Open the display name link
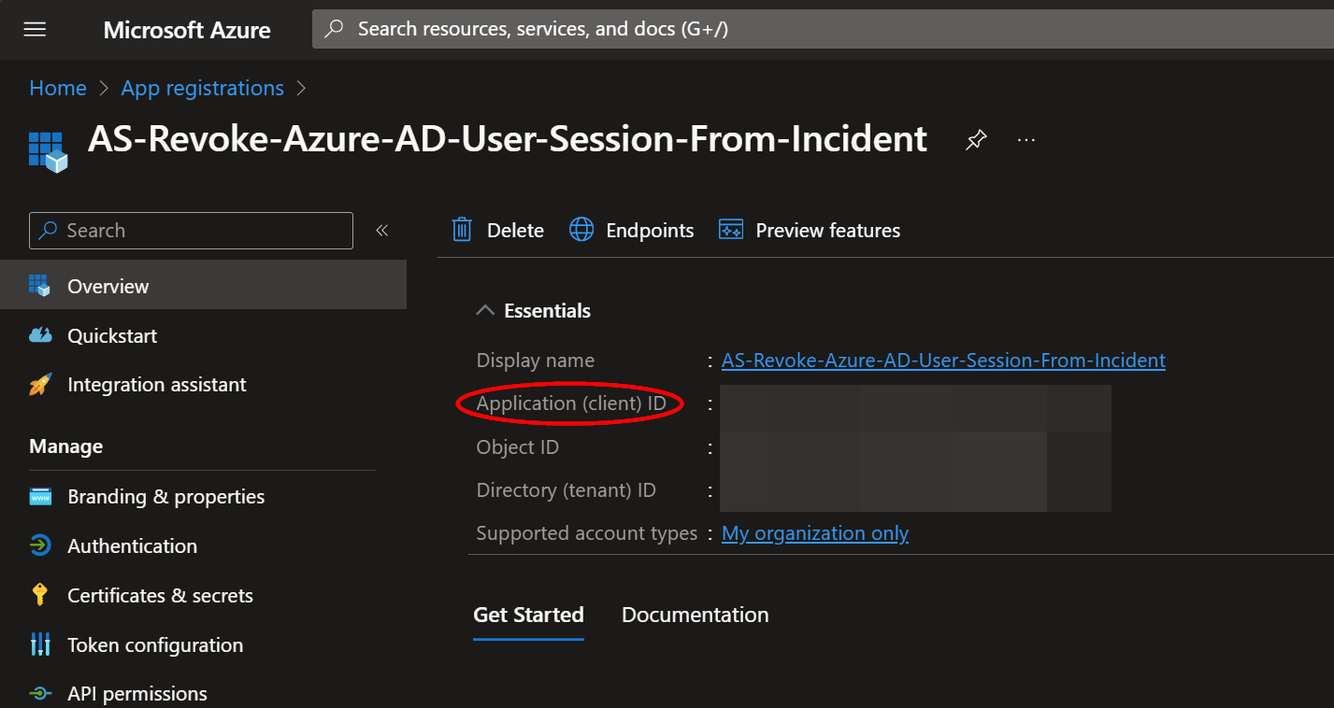Viewport: 1334px width, 708px height. pos(943,361)
